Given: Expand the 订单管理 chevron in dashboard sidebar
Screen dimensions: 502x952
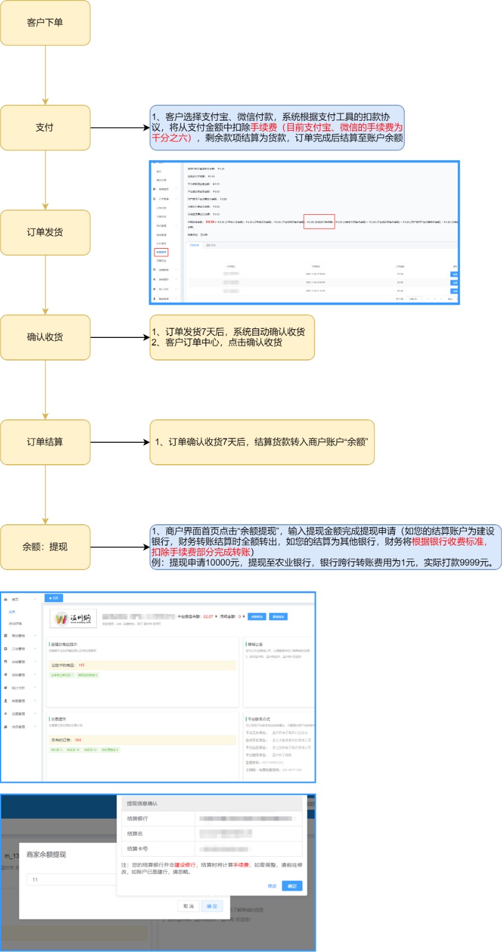Looking at the screenshot, I should pyautogui.click(x=35, y=649).
